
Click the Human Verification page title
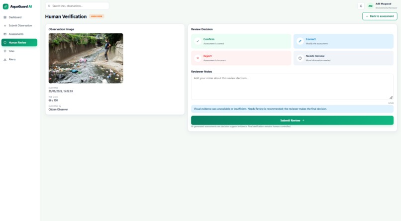click(66, 16)
